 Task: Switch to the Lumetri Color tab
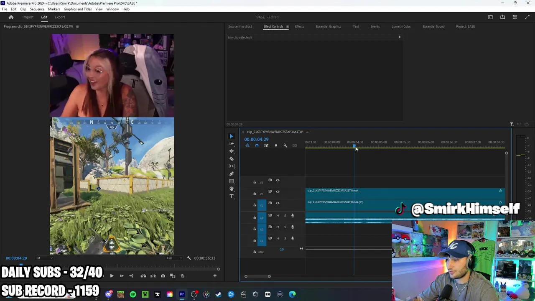(x=401, y=26)
